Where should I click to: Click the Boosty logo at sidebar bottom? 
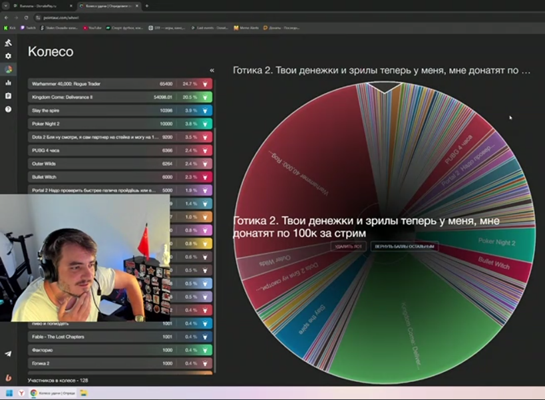pyautogui.click(x=9, y=377)
